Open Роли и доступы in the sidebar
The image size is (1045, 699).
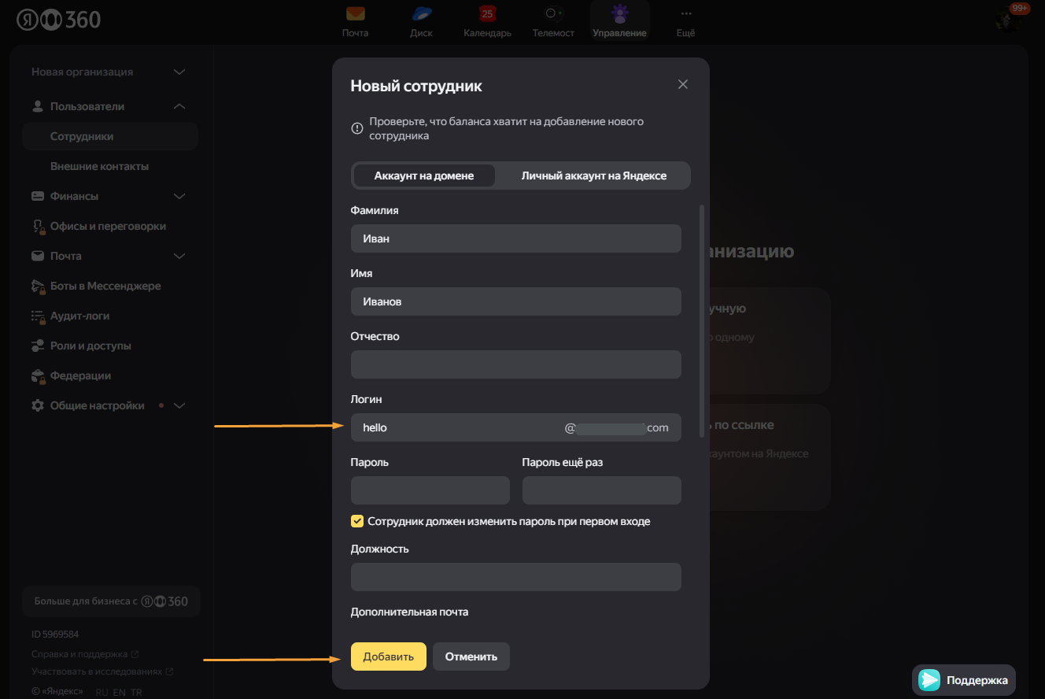coord(90,346)
